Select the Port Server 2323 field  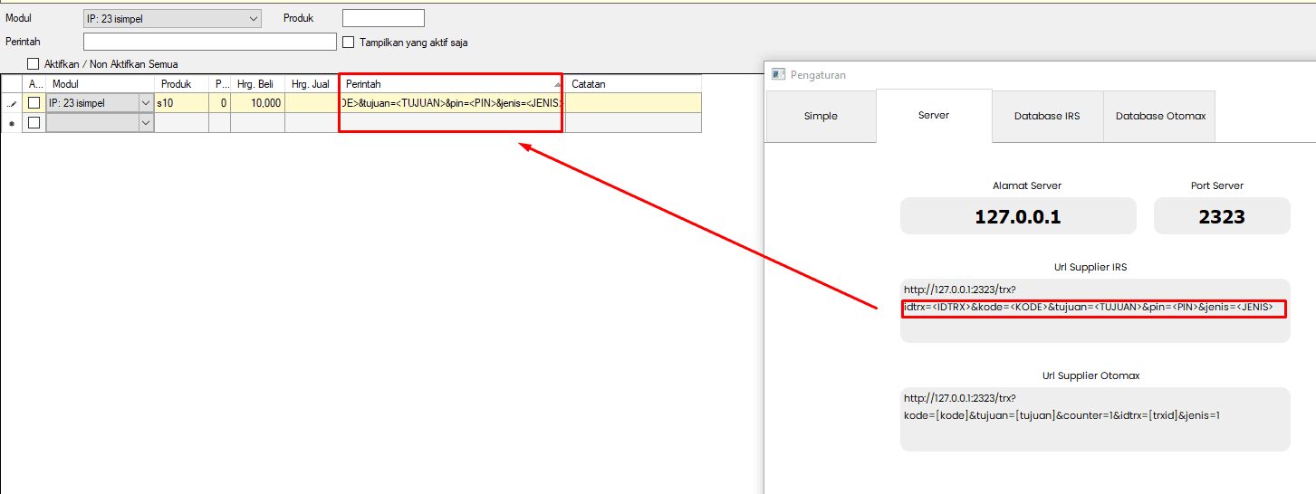tap(1221, 217)
